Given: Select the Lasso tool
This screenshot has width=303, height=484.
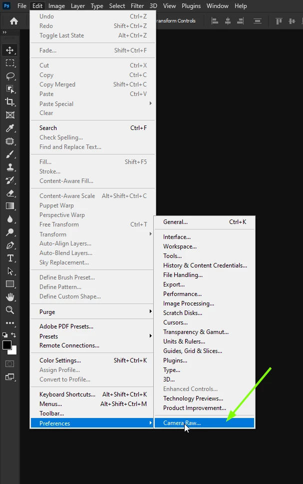Looking at the screenshot, I should click(x=10, y=76).
